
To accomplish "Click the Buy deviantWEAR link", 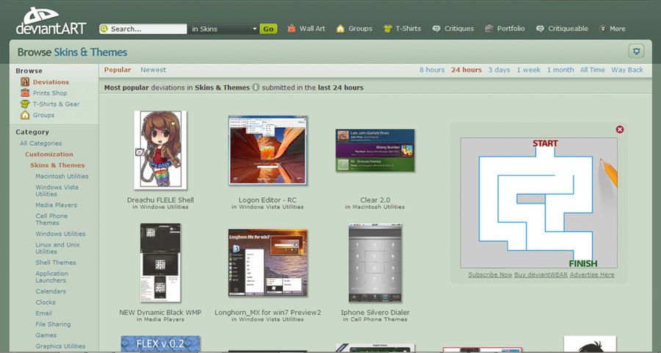I will (541, 274).
